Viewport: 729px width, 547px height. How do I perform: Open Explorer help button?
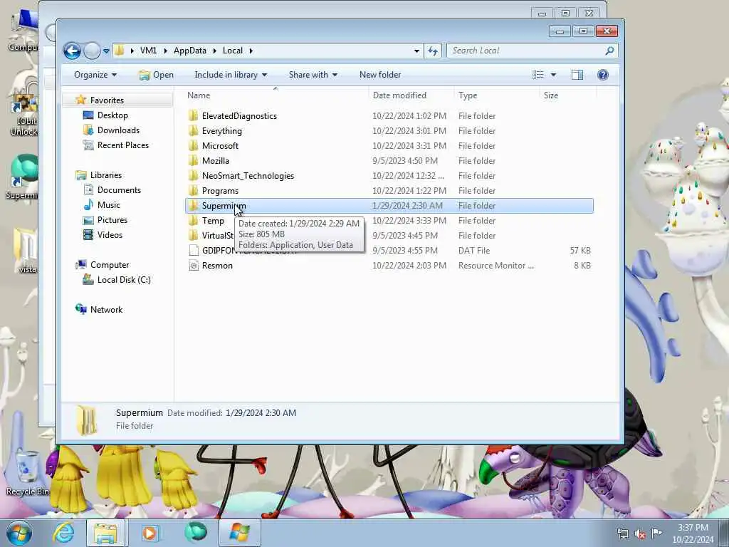click(x=602, y=74)
